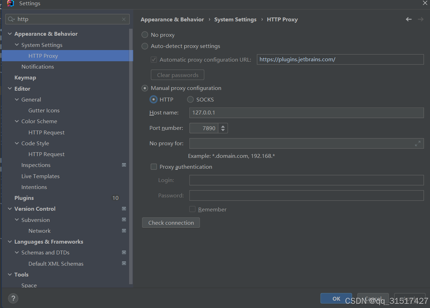
Task: Click the project-level icon beside Version Control
Action: click(x=124, y=209)
